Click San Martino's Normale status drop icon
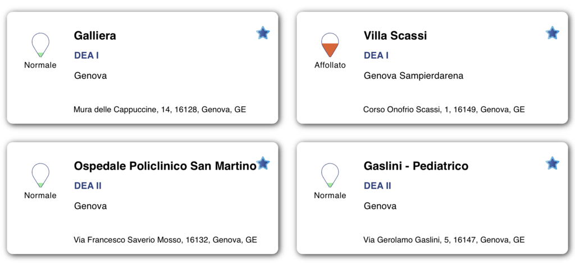This screenshot has height=263, width=575. coord(40,175)
